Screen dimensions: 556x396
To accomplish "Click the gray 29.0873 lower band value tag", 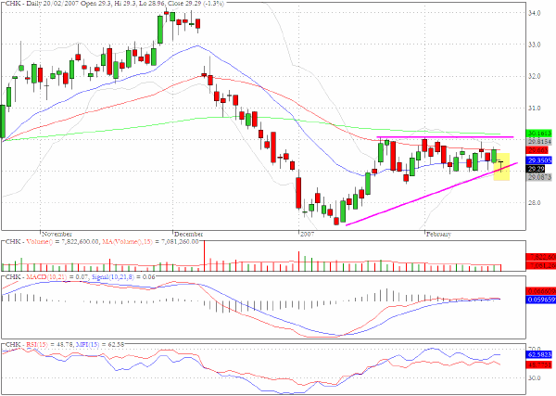I will [x=539, y=177].
